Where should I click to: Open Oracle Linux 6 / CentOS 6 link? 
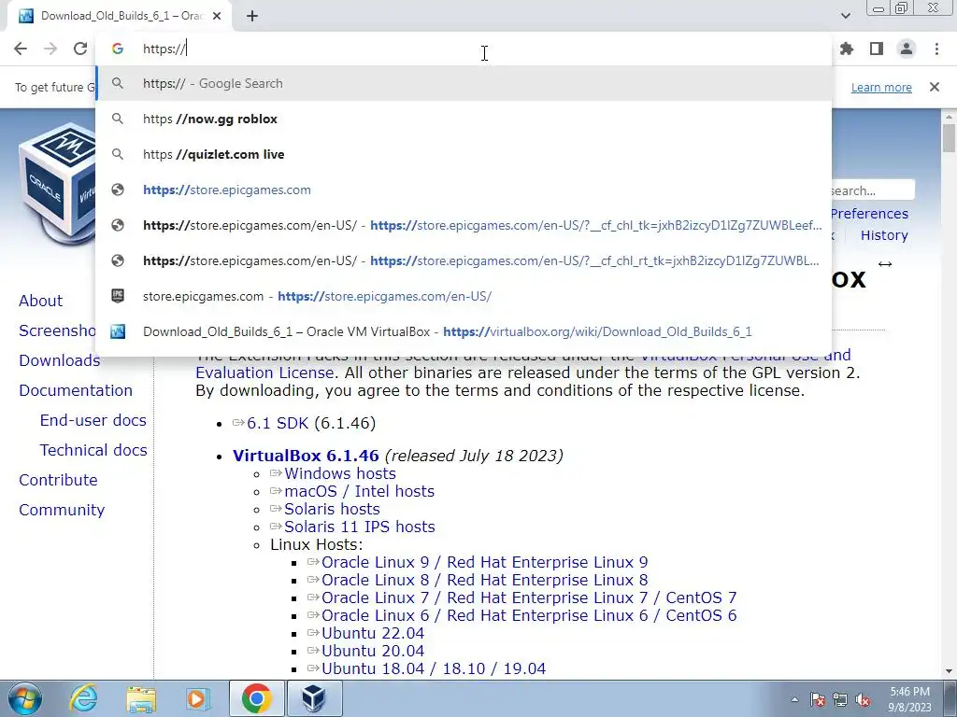coord(529,615)
